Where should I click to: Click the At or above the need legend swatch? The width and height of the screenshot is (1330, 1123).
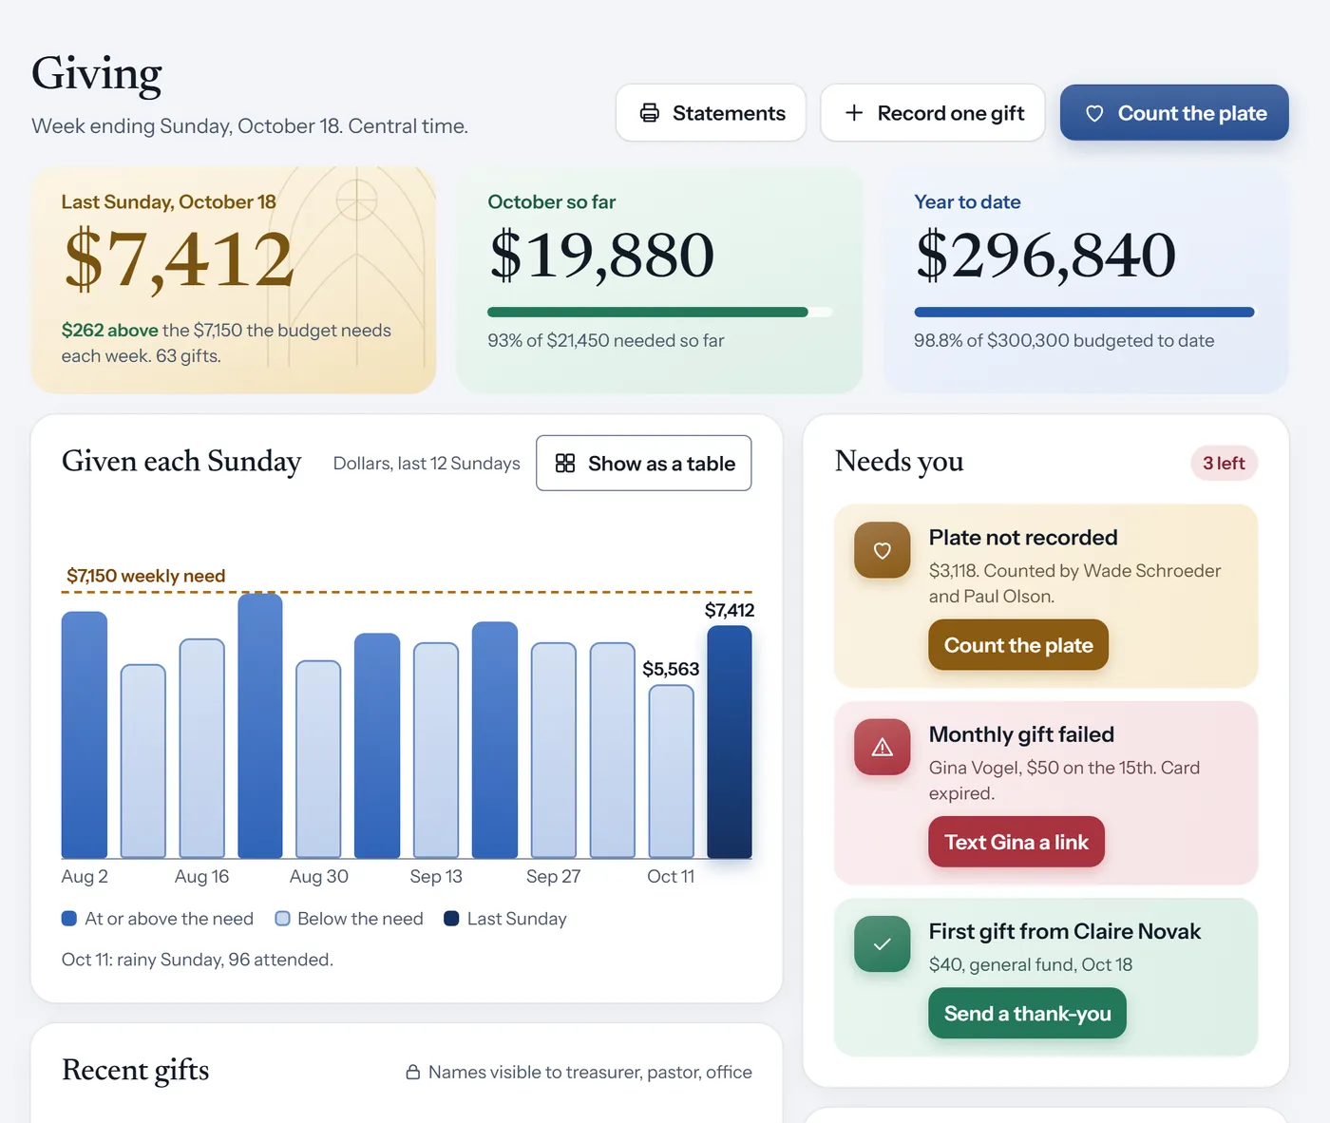pos(69,919)
